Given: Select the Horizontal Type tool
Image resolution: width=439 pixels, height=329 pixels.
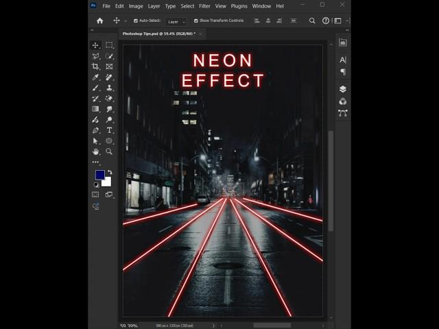Looking at the screenshot, I should pos(109,130).
